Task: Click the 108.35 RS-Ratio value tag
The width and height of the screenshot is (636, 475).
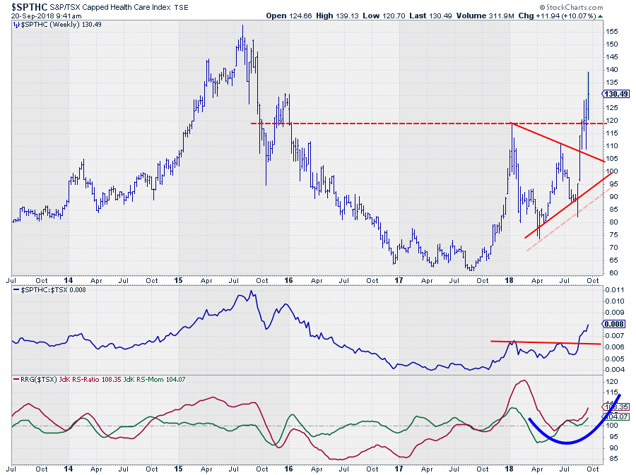Action: point(613,407)
